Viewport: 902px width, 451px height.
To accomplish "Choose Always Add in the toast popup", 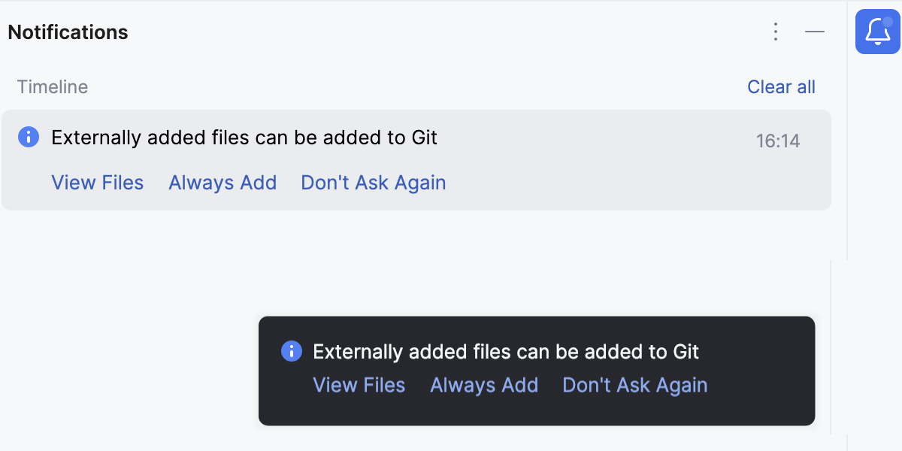I will (x=483, y=385).
